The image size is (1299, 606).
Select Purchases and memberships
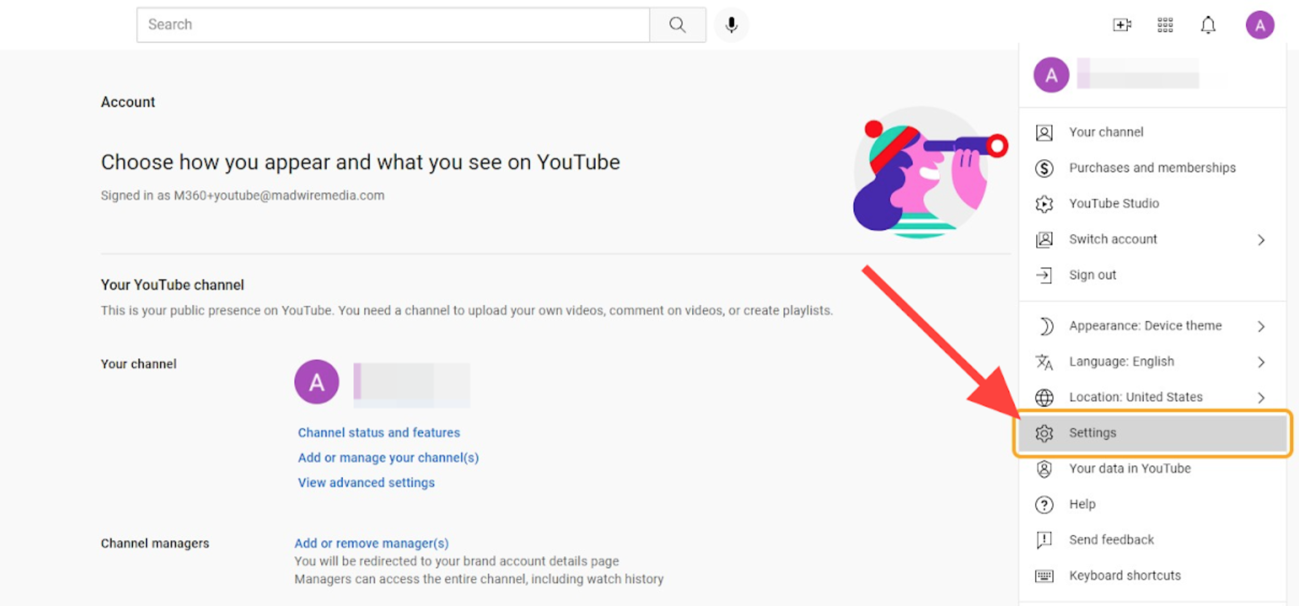click(1152, 168)
